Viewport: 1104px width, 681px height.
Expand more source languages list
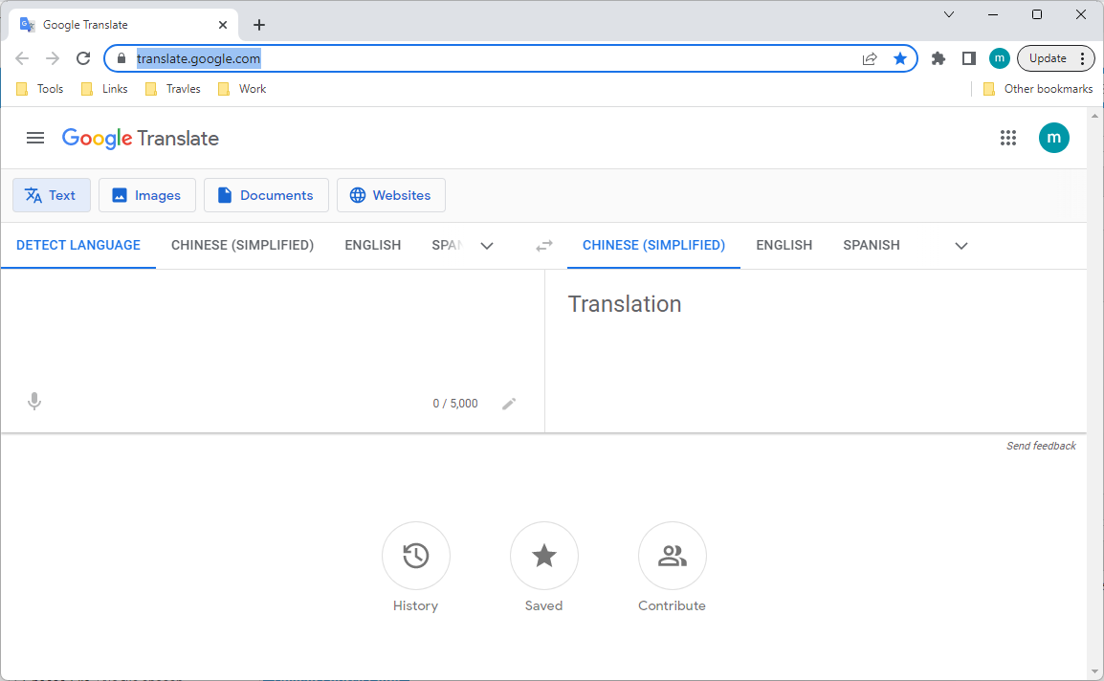(487, 246)
